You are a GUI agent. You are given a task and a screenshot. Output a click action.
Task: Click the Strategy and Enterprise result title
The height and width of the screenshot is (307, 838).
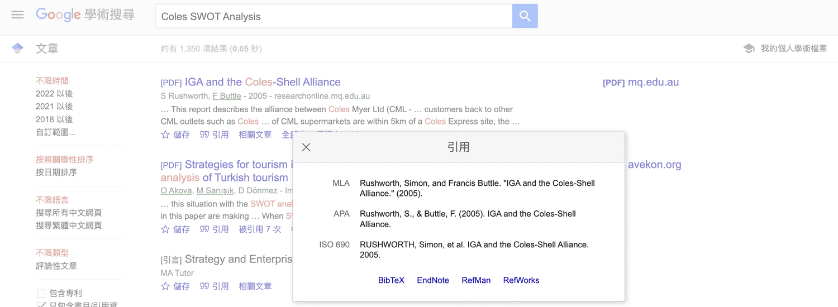point(239,259)
